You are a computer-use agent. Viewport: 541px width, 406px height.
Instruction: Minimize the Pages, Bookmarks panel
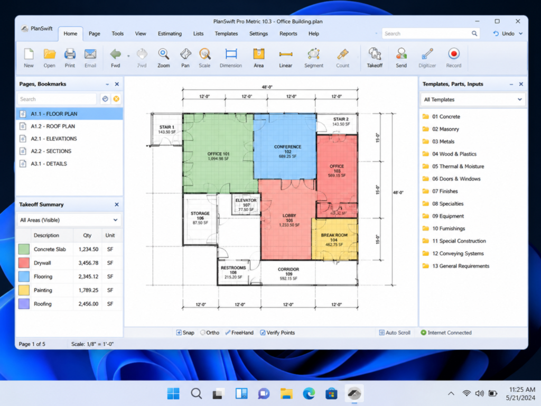[107, 84]
